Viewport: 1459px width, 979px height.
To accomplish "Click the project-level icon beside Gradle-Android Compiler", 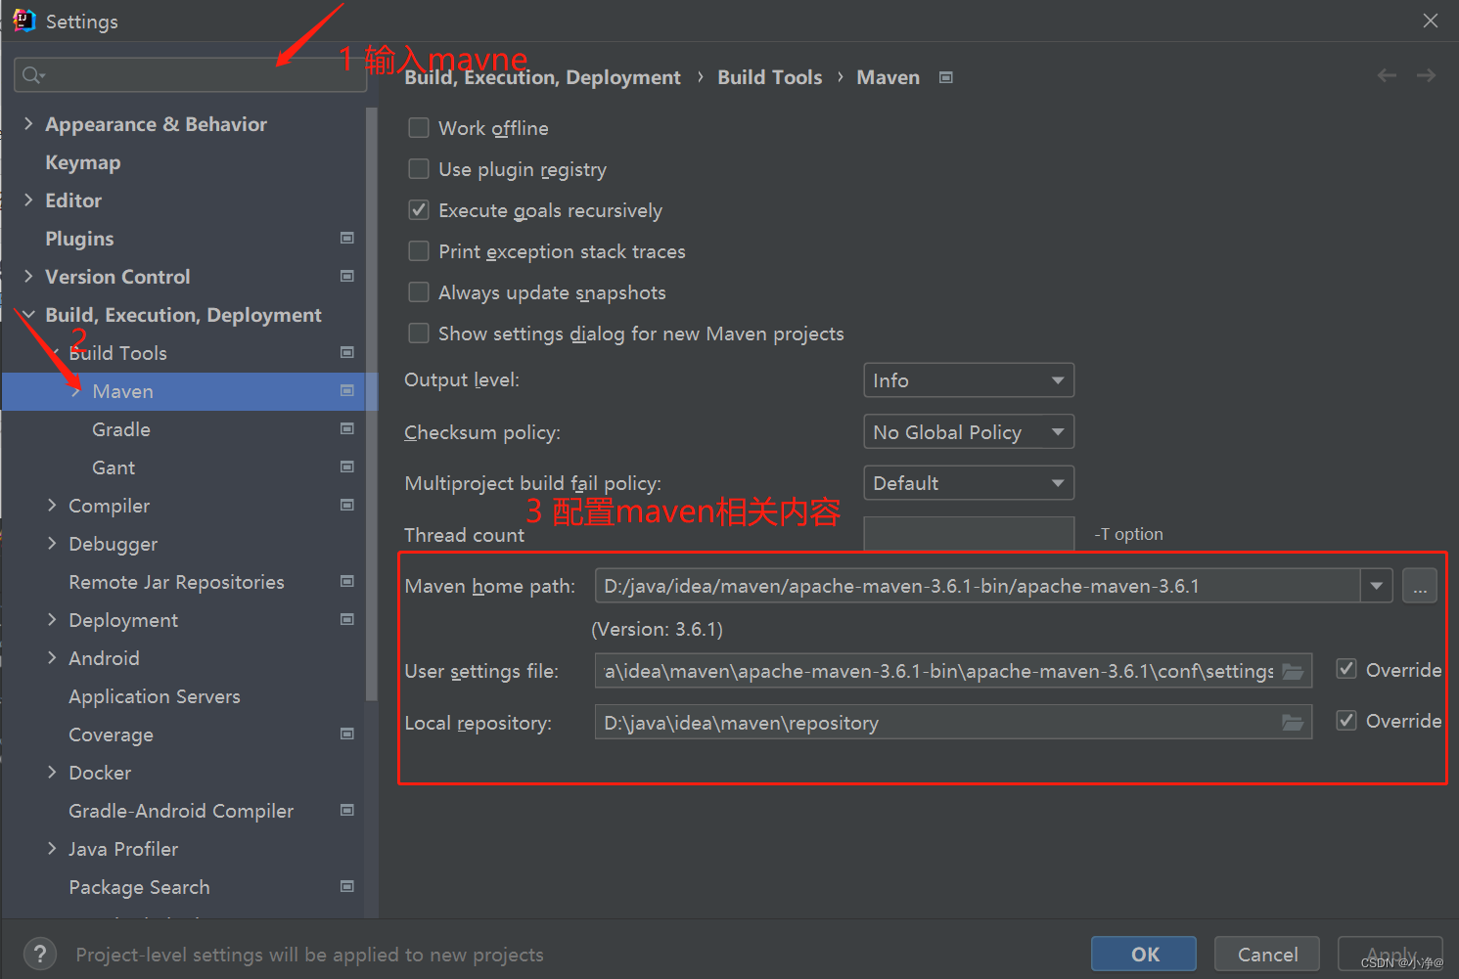I will coord(346,810).
